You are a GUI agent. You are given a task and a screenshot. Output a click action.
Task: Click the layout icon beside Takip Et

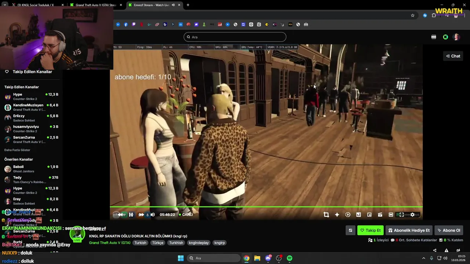click(x=350, y=230)
